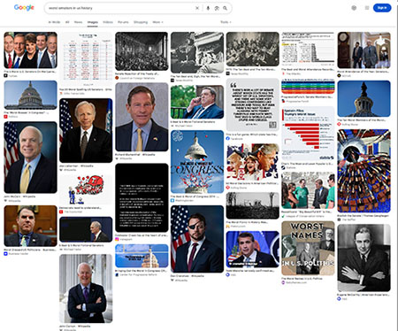Open John McCain Wikipedia portrait
398x331 pixels.
tap(30, 158)
